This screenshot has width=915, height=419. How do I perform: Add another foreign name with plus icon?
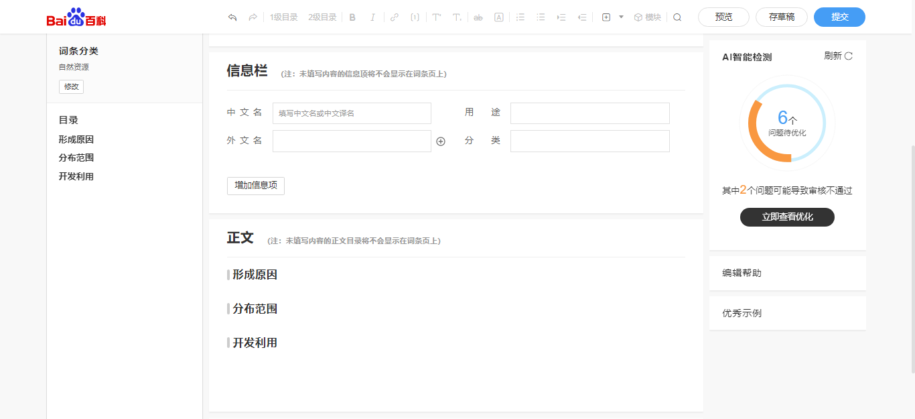(441, 141)
